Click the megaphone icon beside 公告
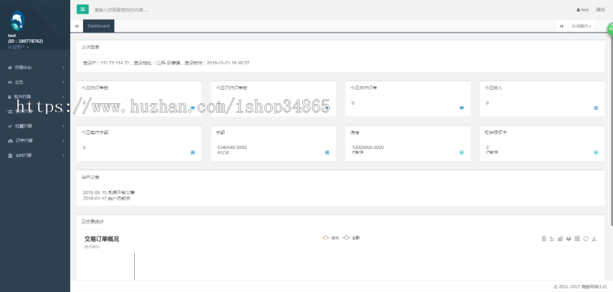Image resolution: width=613 pixels, height=292 pixels. point(10,82)
